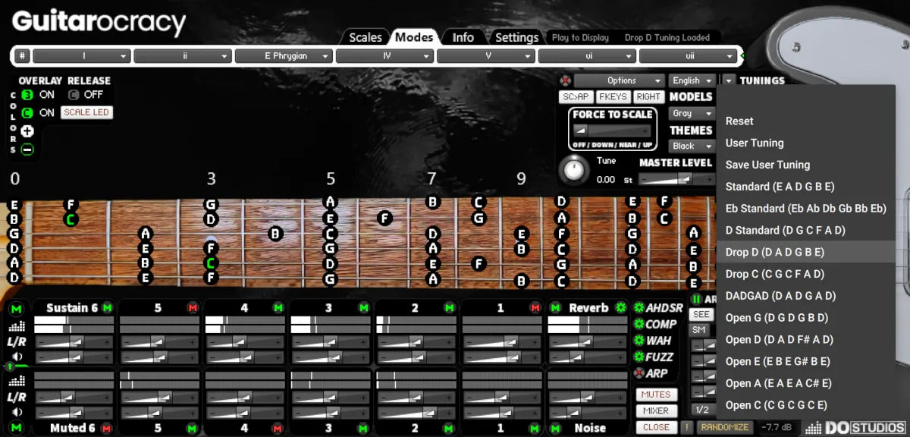
Task: Click the red ARP gear icon
Action: click(x=639, y=373)
